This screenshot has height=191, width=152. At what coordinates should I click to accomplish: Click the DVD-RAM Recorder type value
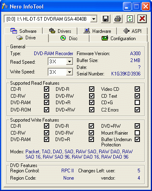pos(54,54)
